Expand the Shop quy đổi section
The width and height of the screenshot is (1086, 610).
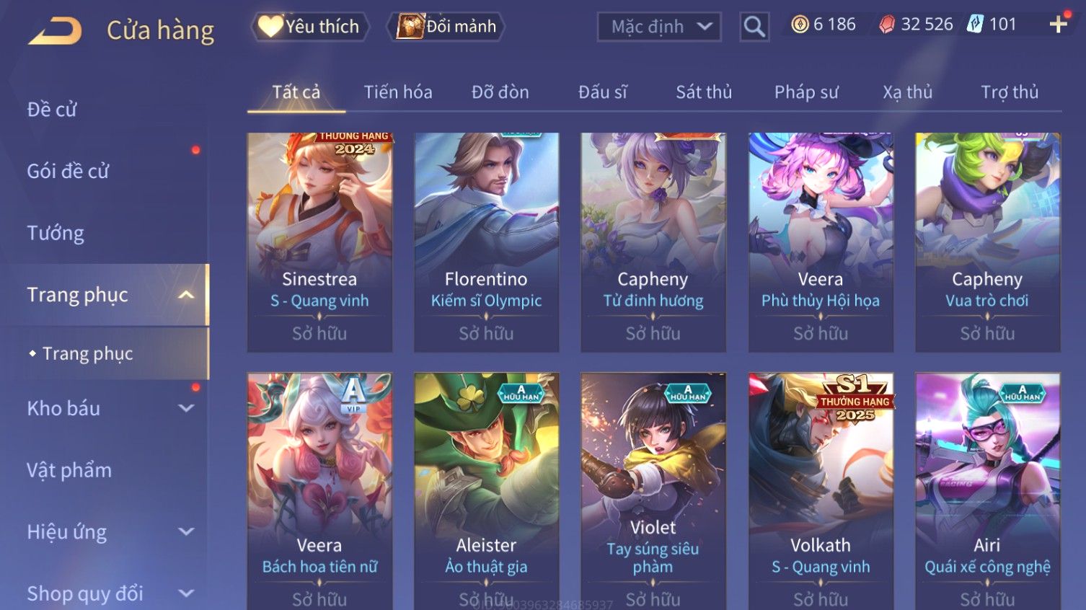tap(186, 593)
